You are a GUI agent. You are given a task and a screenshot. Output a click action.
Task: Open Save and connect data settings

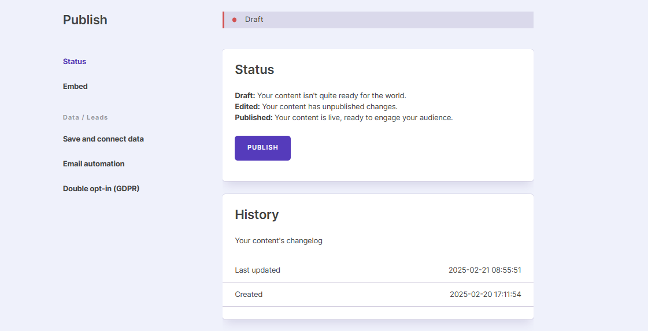tap(103, 139)
